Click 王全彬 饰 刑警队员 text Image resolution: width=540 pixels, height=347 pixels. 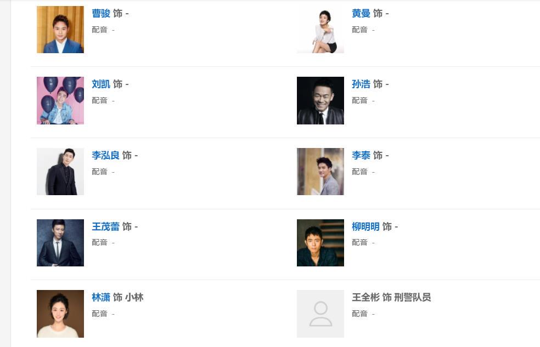tap(391, 298)
